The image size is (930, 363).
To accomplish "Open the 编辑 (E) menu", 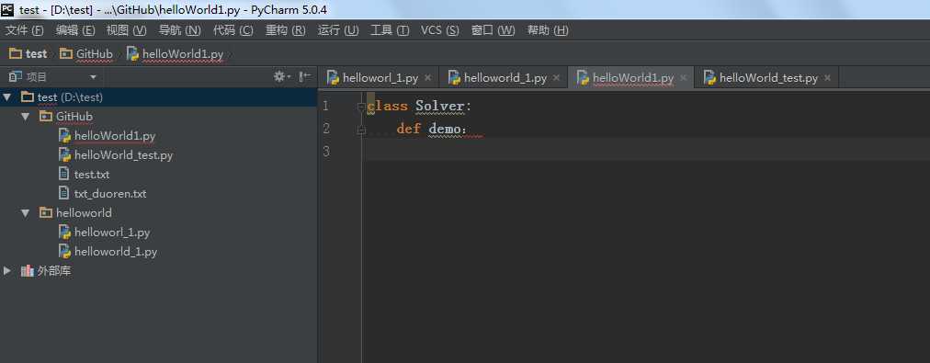I will click(x=75, y=30).
